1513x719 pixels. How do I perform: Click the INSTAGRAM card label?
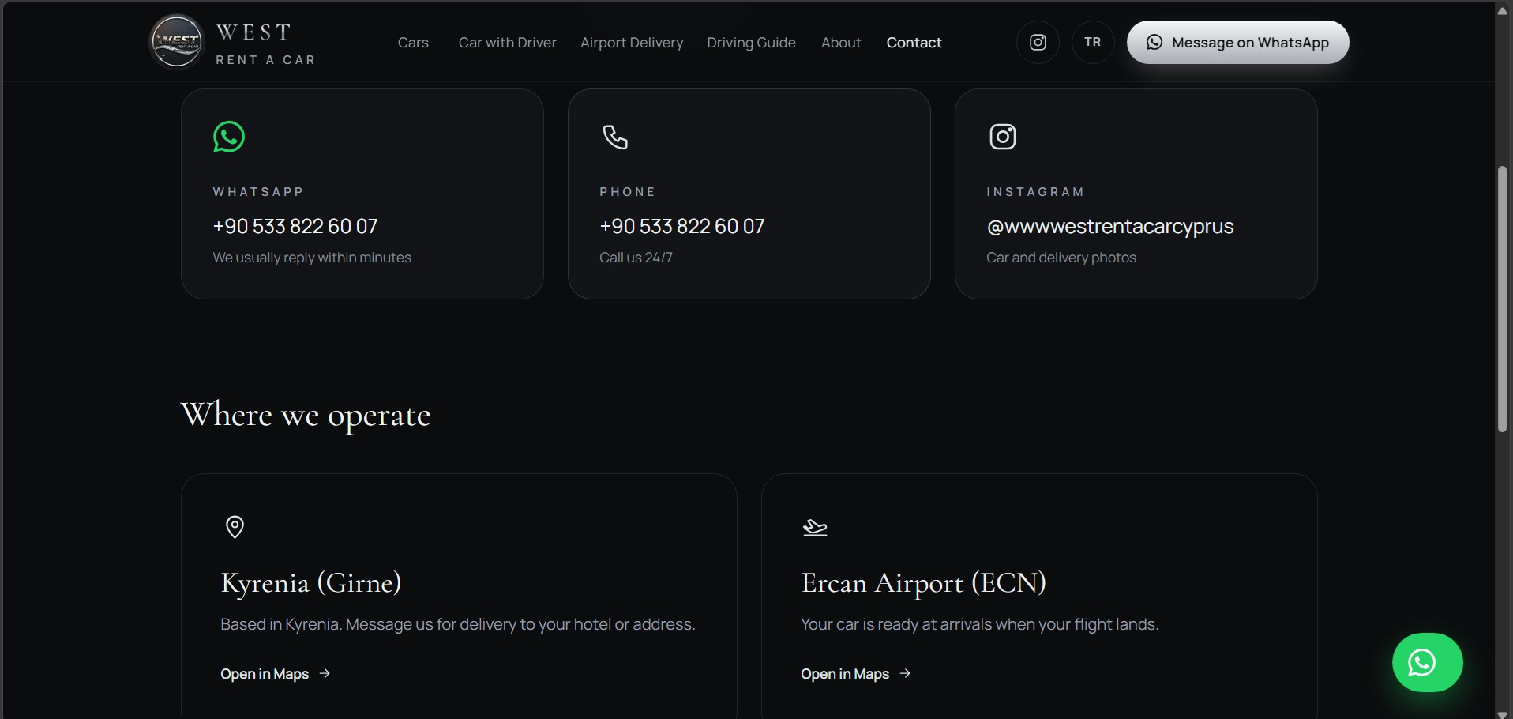pyautogui.click(x=1035, y=192)
